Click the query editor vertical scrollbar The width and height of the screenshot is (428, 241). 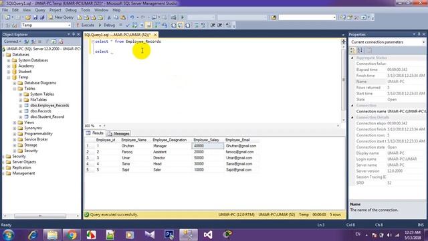coord(343,80)
